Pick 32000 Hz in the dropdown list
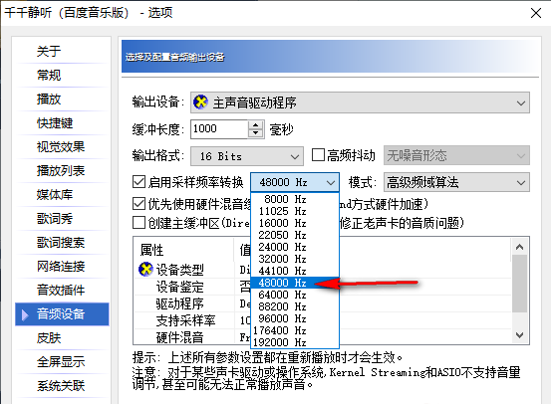 295,259
